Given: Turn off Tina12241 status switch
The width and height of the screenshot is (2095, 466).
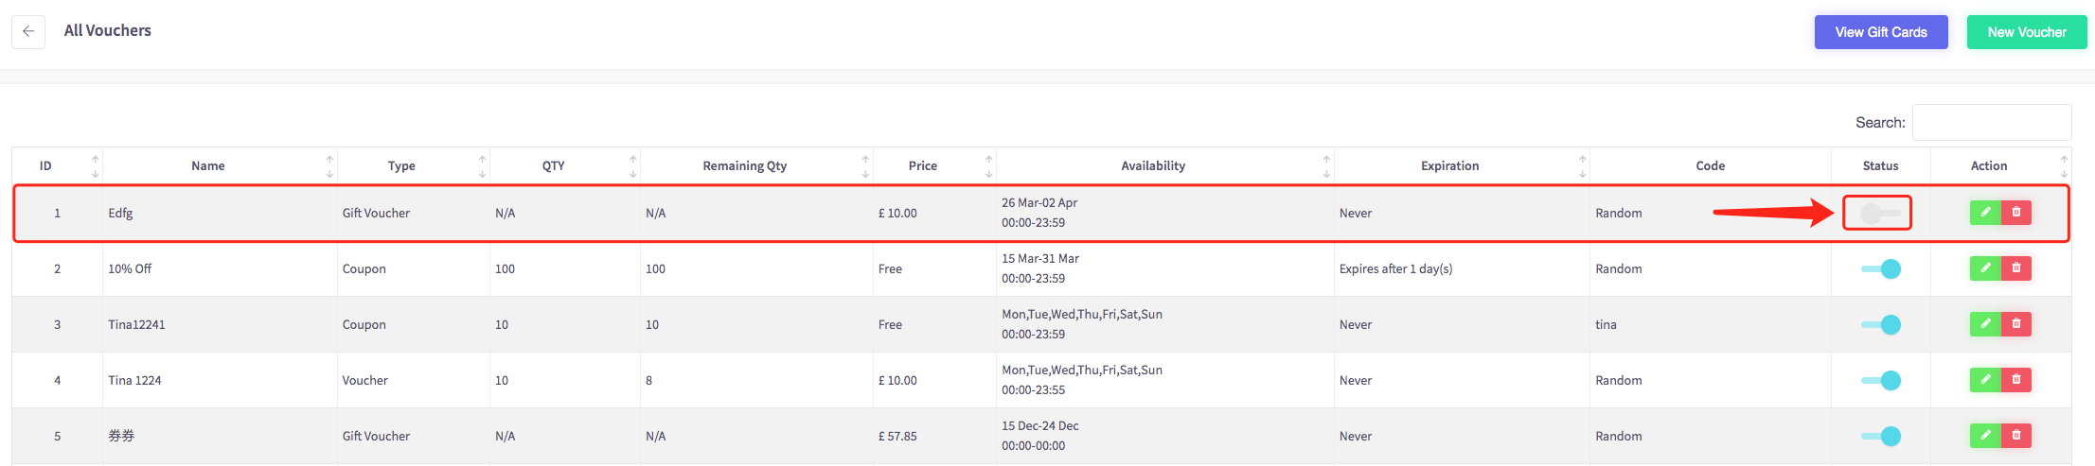Looking at the screenshot, I should pos(1881,325).
